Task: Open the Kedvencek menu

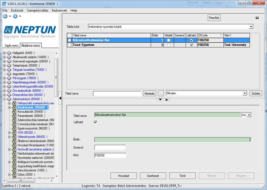Action: [59, 10]
